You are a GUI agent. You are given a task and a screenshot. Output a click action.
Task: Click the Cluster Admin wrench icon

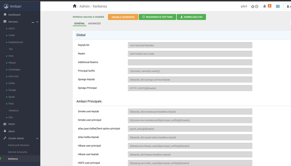(x=5, y=138)
